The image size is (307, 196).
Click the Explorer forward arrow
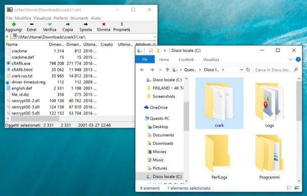pyautogui.click(x=152, y=70)
